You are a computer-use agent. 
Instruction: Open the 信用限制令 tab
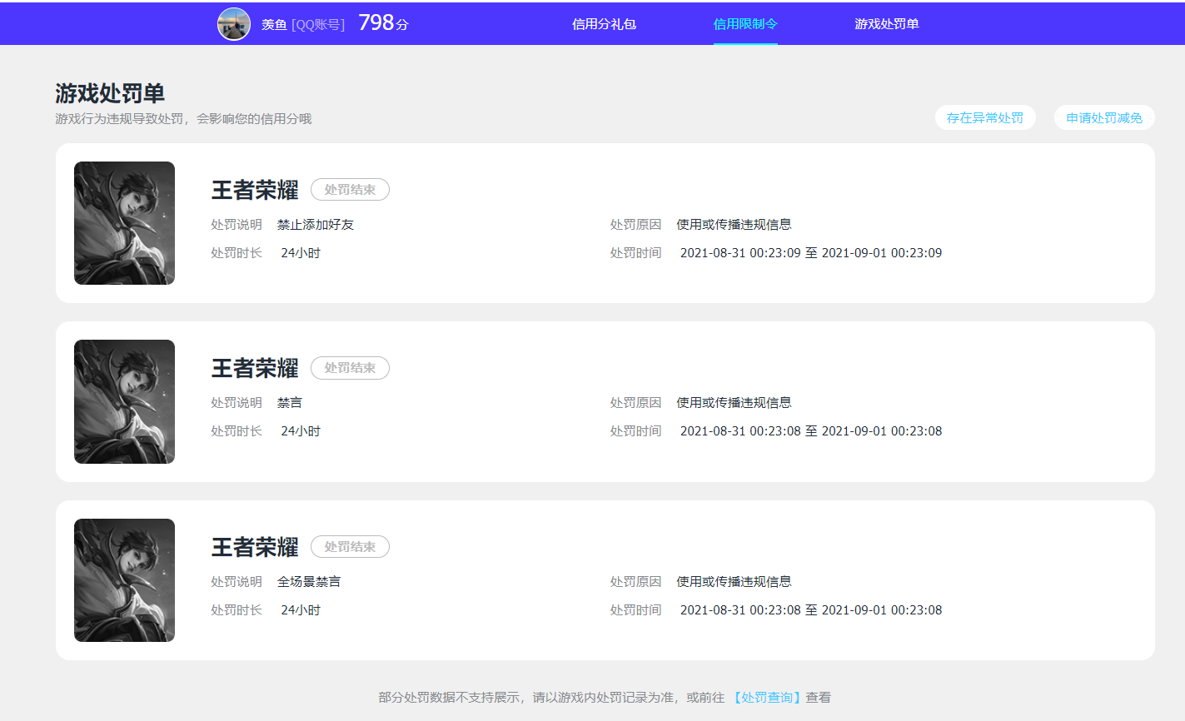tap(745, 23)
